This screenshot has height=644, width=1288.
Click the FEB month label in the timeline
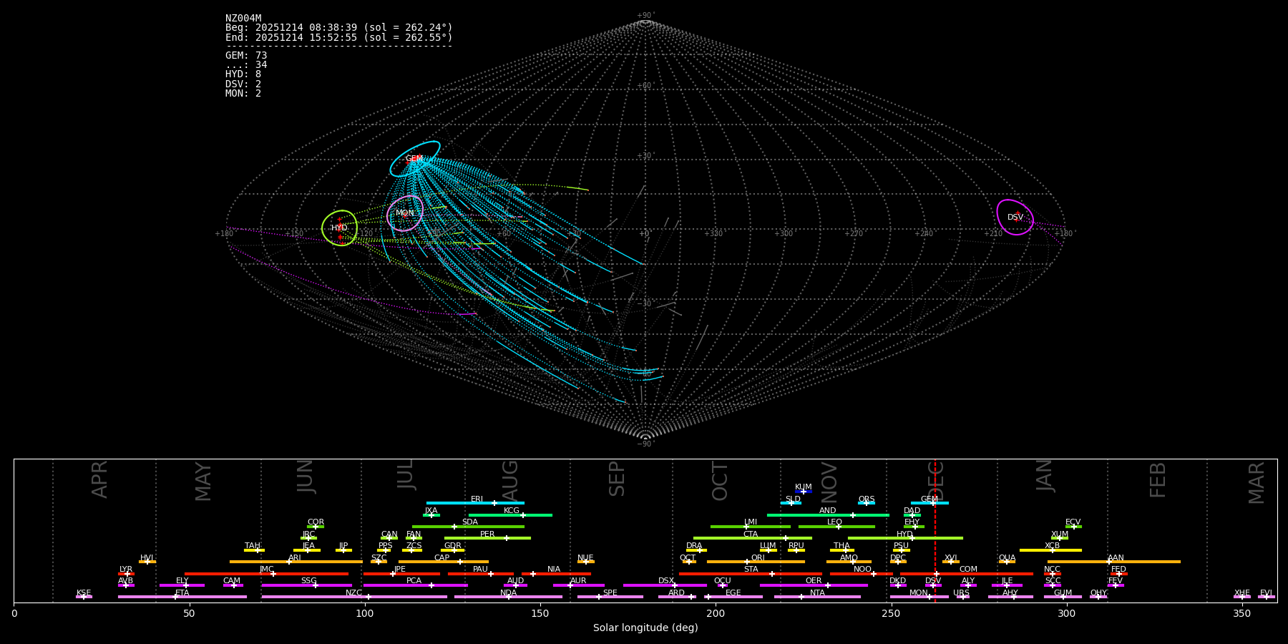click(1158, 480)
